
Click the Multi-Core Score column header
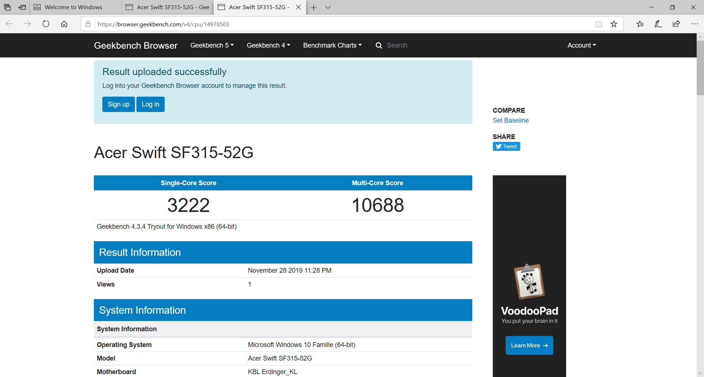pos(378,183)
